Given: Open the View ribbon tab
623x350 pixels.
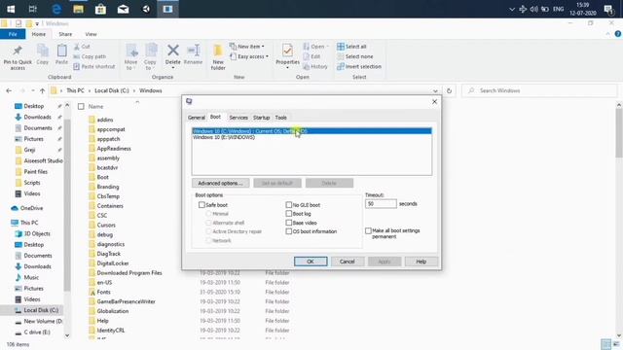Looking at the screenshot, I should (x=91, y=34).
